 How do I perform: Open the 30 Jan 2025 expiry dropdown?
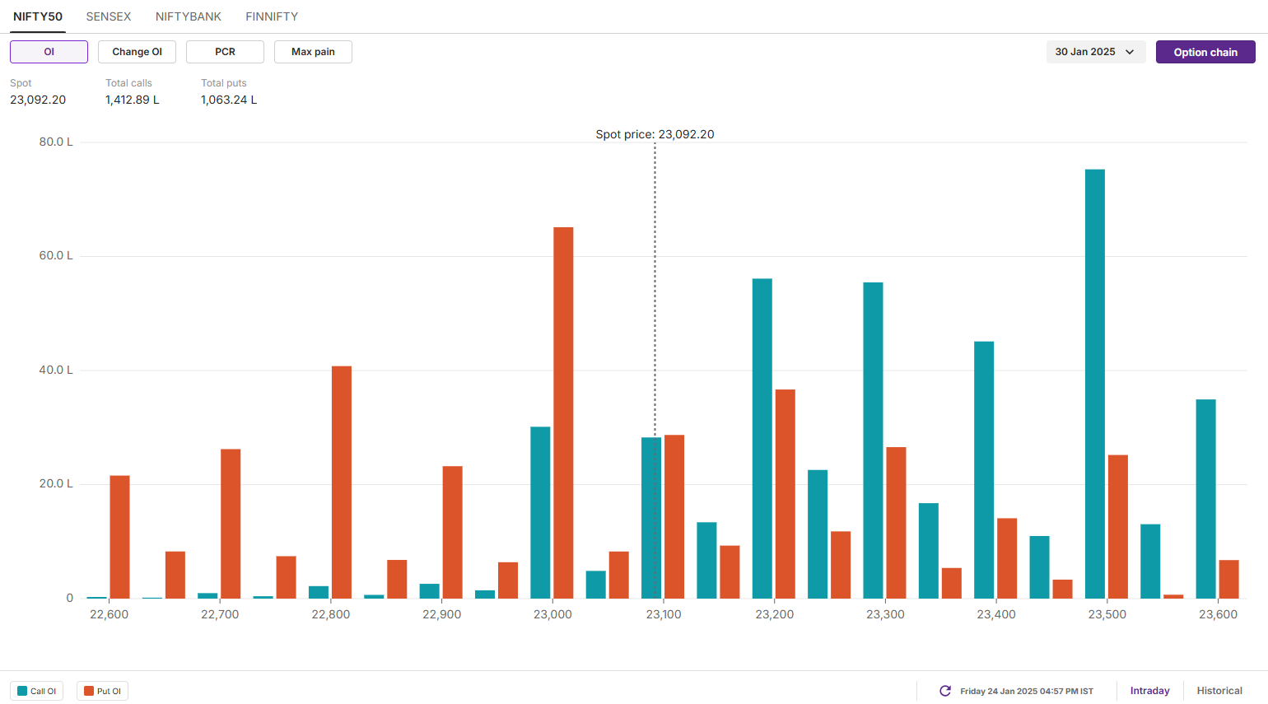[x=1096, y=52]
